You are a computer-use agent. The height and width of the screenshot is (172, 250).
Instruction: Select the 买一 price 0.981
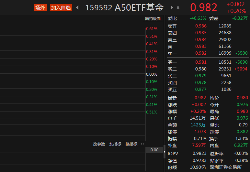(x=200, y=62)
